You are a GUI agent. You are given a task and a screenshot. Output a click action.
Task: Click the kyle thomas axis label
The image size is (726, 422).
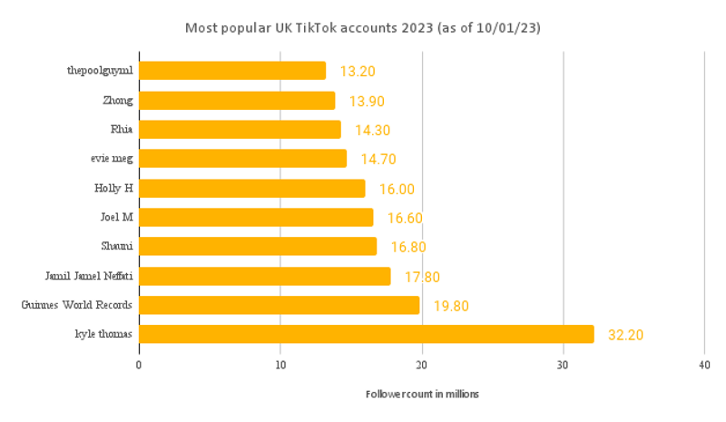click(x=103, y=334)
